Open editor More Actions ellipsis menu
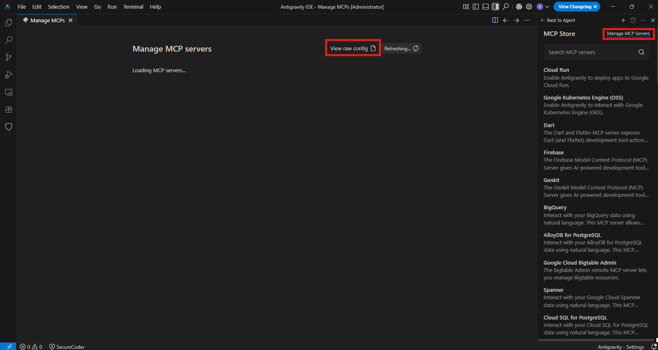 [x=527, y=20]
